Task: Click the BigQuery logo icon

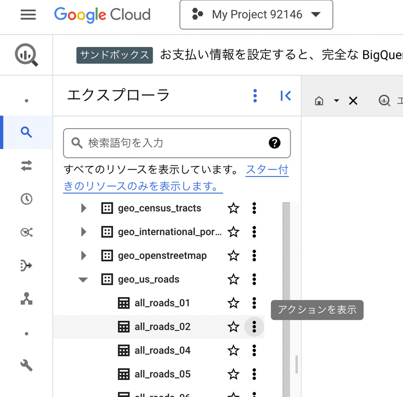Action: coord(26,55)
